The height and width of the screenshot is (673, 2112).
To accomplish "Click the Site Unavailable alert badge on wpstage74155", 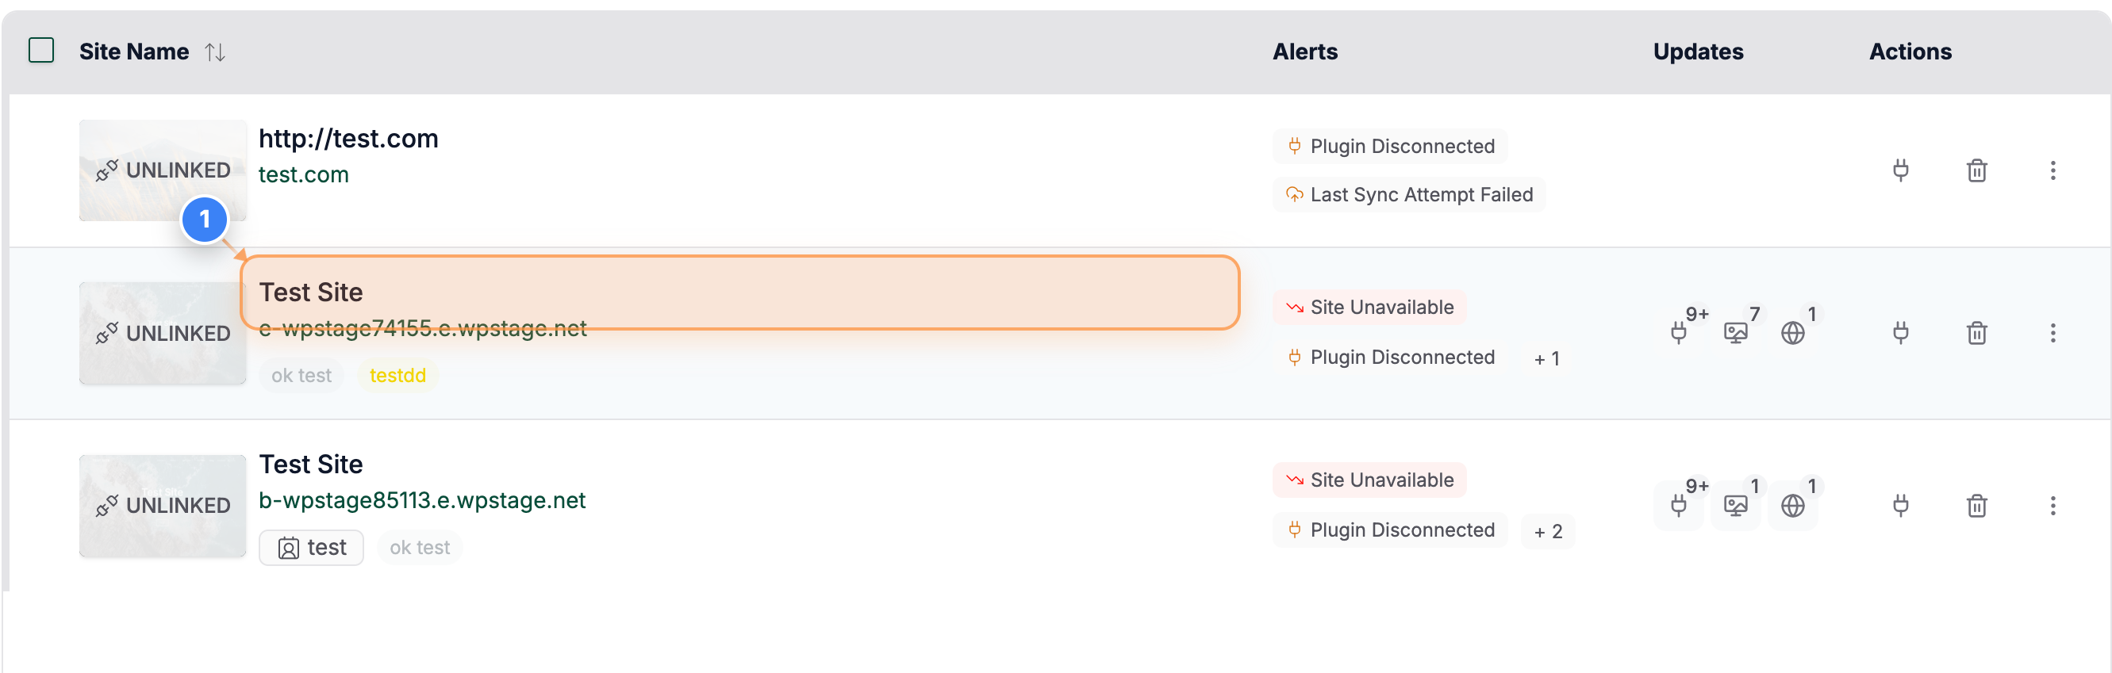I will click(x=1369, y=307).
